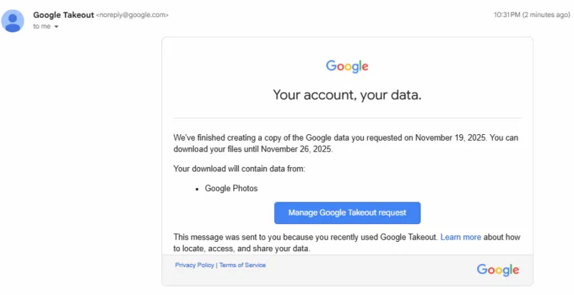The image size is (574, 295).
Task: Click the "Your account, your data." heading
Action: click(x=347, y=95)
